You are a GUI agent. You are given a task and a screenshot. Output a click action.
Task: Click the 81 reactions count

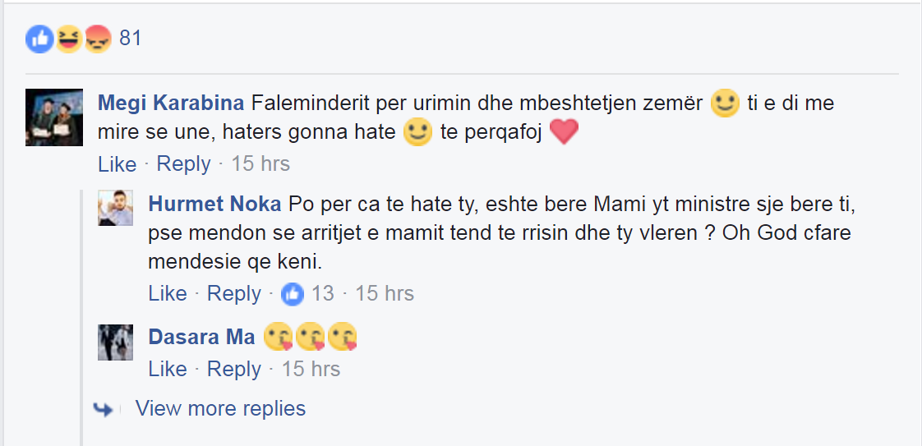[x=130, y=39]
